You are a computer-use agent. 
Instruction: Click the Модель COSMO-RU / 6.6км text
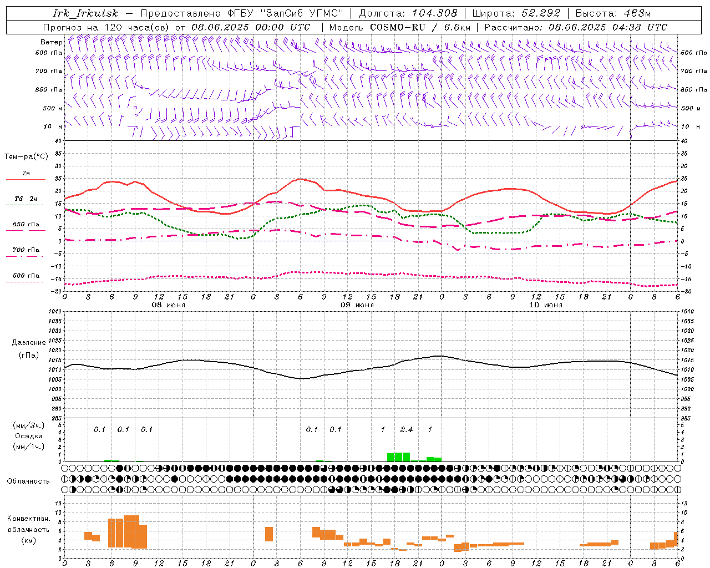[x=400, y=27]
